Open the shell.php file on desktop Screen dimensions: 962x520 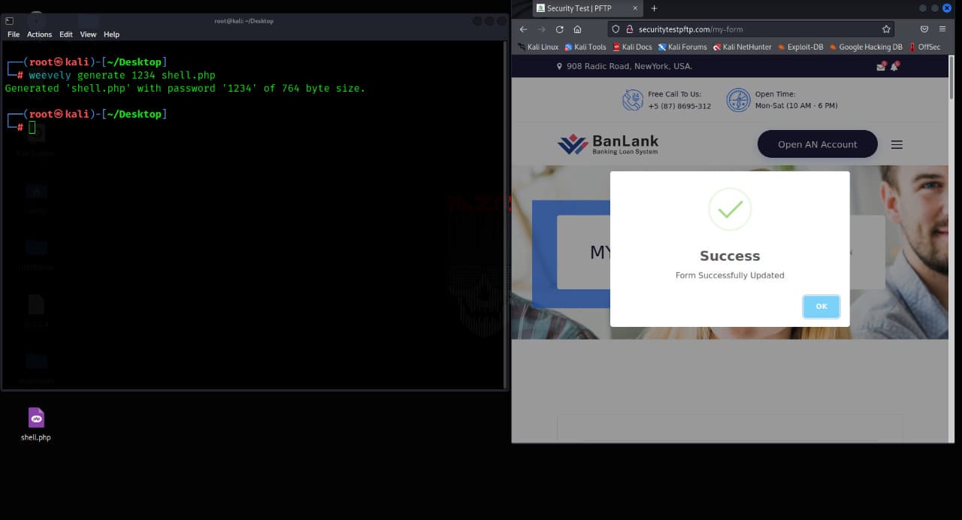(x=36, y=424)
